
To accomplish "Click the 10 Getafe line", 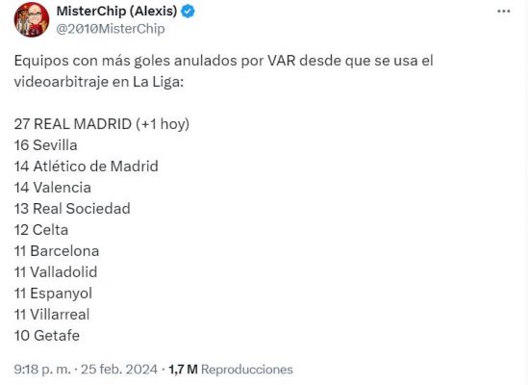I will pos(47,336).
